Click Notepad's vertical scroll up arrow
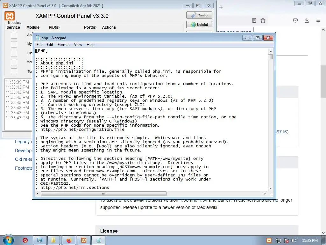 pos(271,51)
